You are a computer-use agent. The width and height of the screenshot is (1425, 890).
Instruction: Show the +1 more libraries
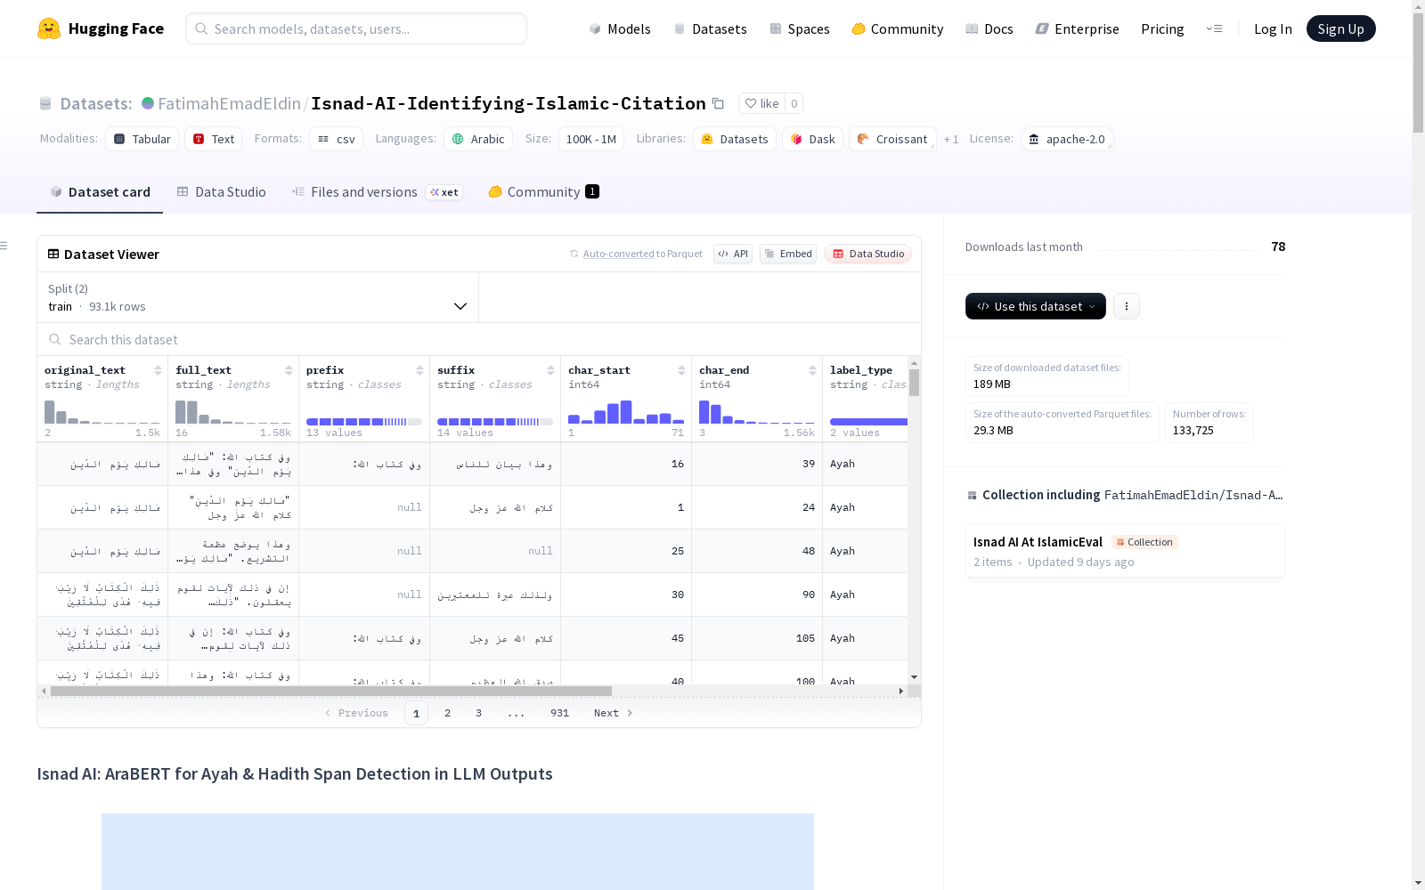[951, 139]
